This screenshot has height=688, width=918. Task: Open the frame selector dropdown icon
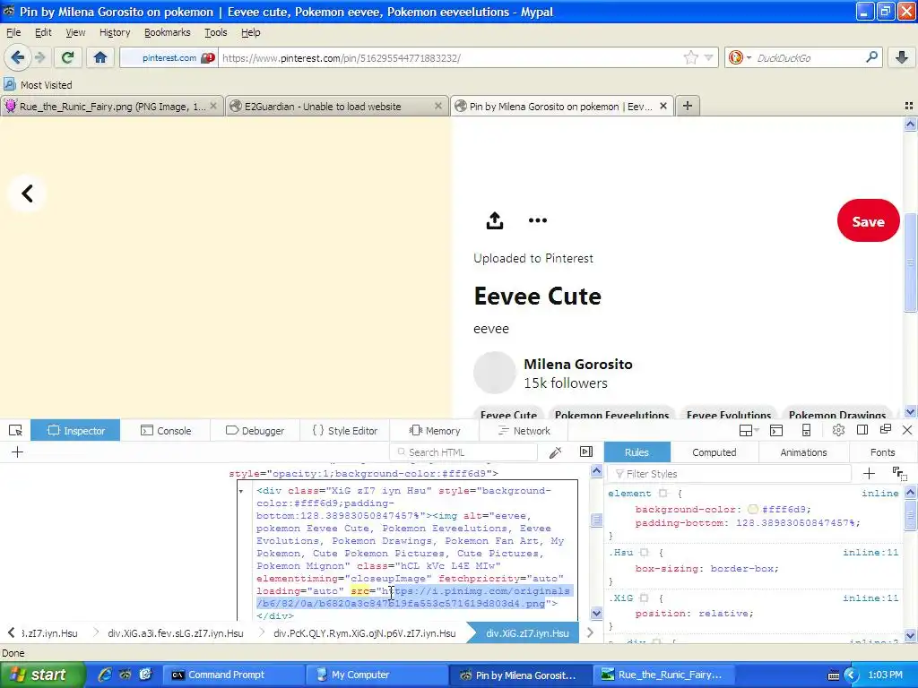coord(749,431)
